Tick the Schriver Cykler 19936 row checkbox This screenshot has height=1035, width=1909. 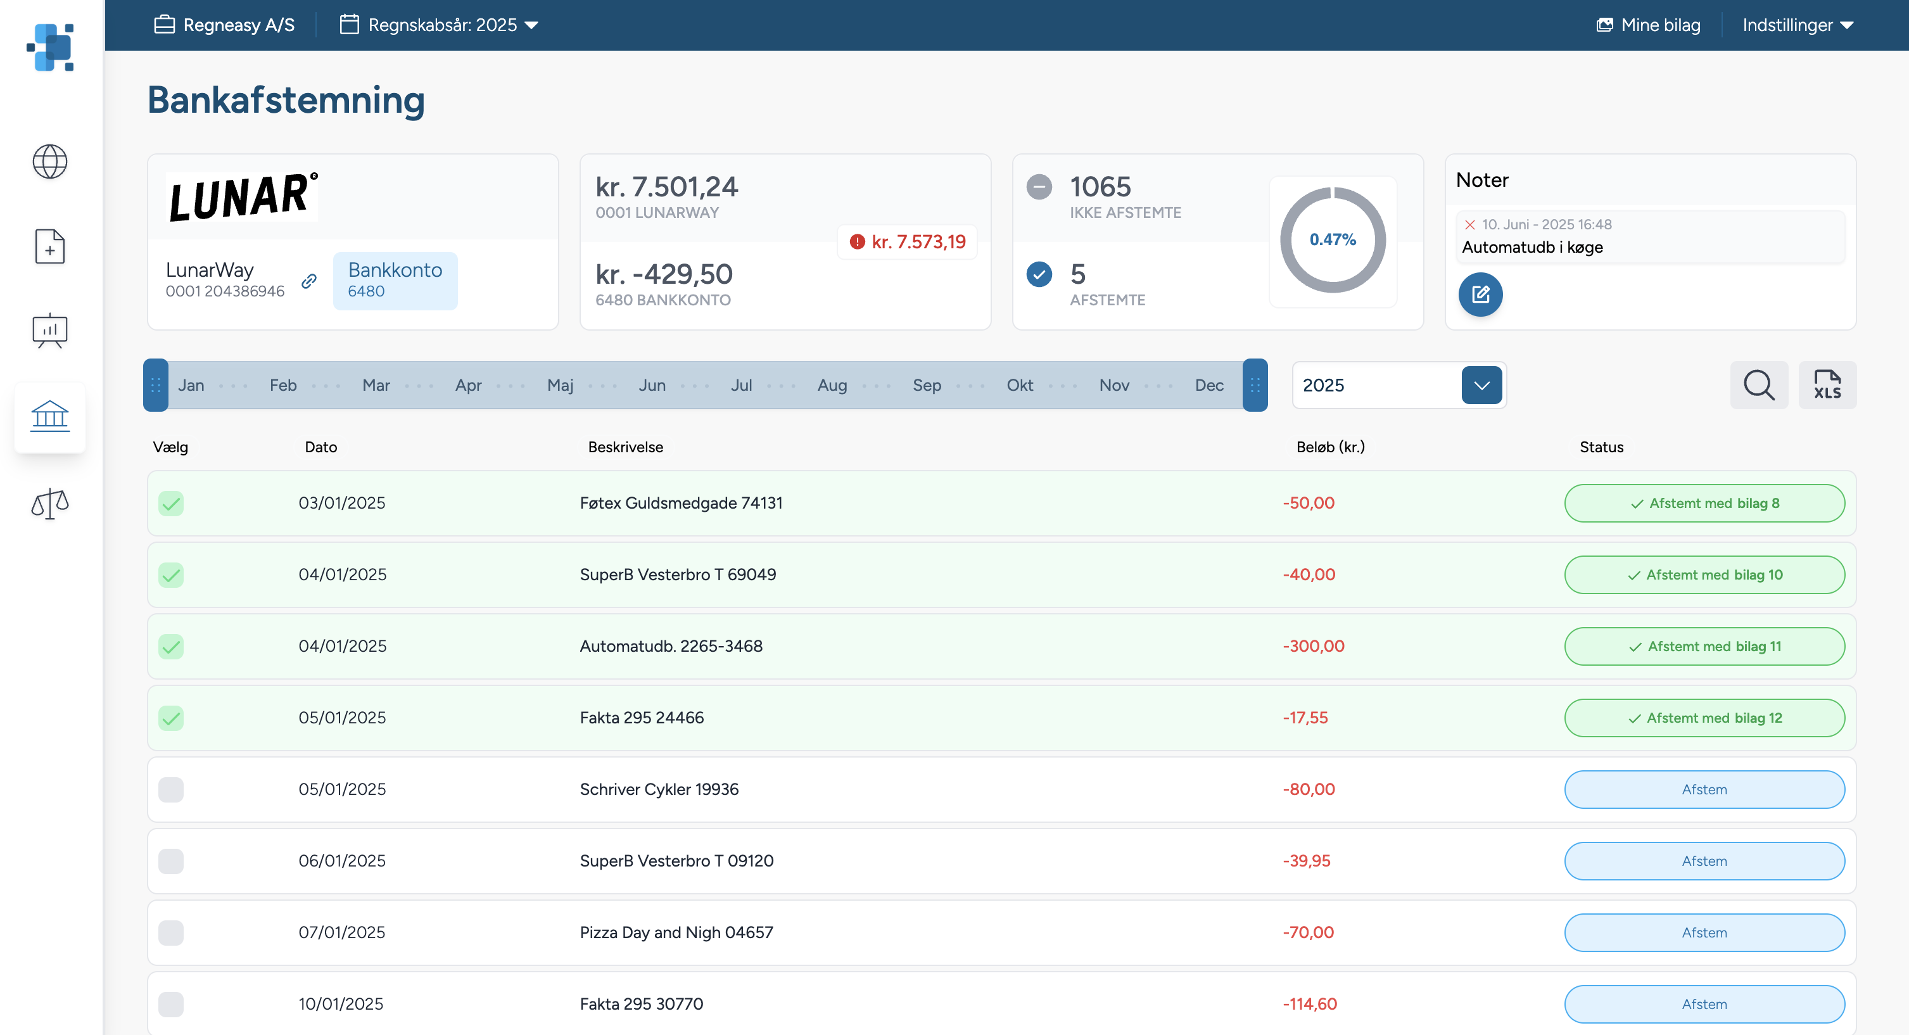pyautogui.click(x=171, y=789)
